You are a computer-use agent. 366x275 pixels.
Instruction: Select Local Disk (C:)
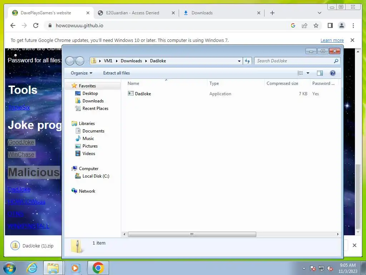point(96,176)
